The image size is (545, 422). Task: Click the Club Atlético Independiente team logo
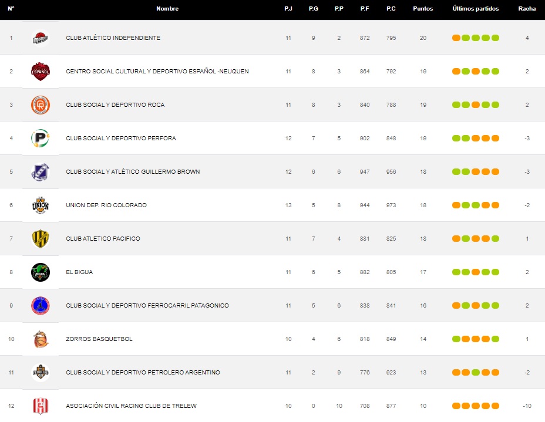tap(41, 38)
